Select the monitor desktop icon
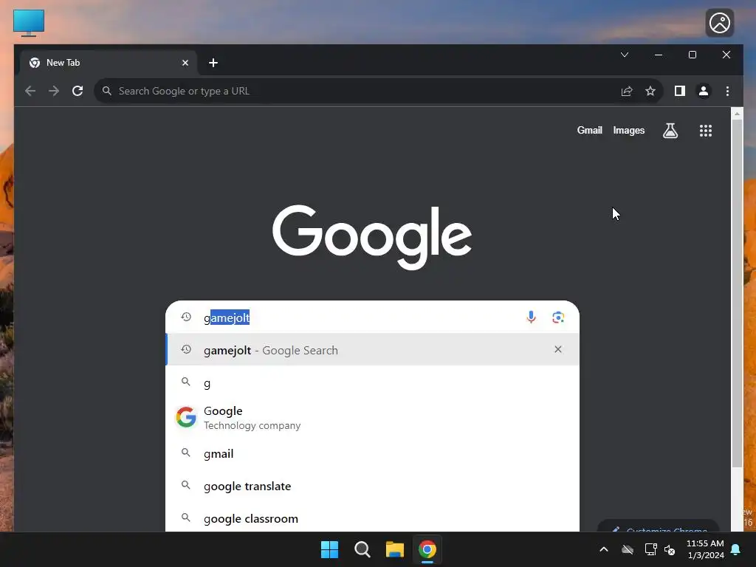 click(29, 23)
